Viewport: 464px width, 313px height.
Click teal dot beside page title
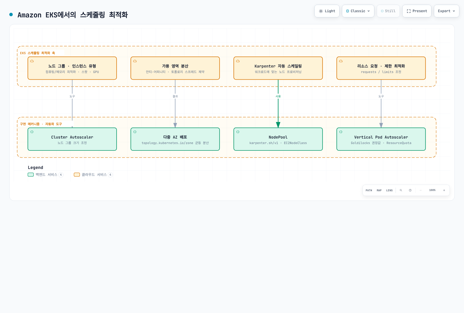coord(11,14)
